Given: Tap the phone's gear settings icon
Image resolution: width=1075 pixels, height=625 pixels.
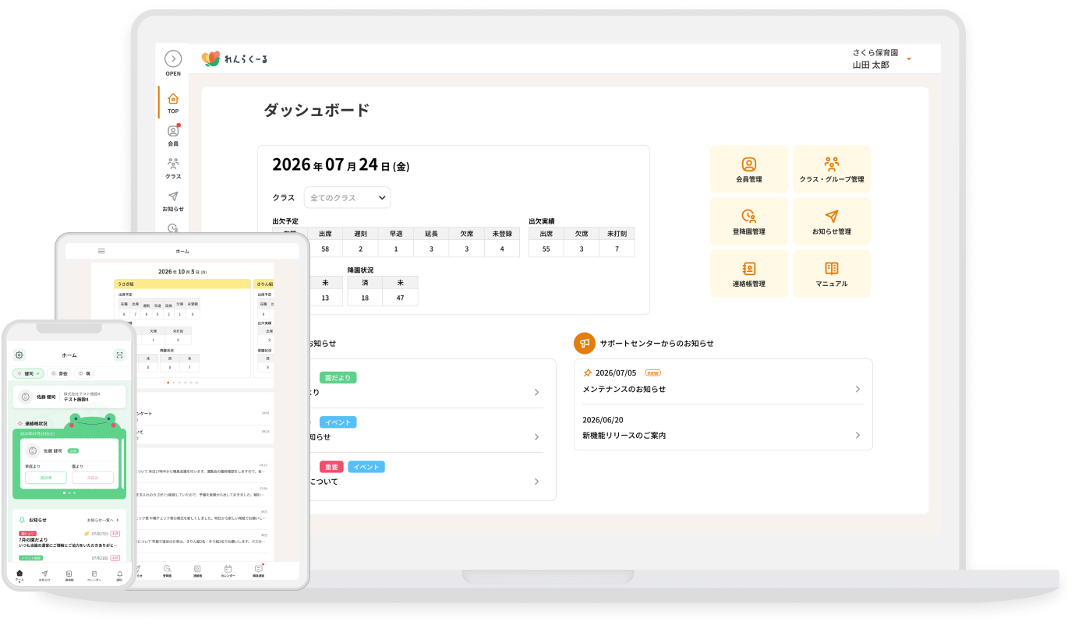Looking at the screenshot, I should 19,355.
